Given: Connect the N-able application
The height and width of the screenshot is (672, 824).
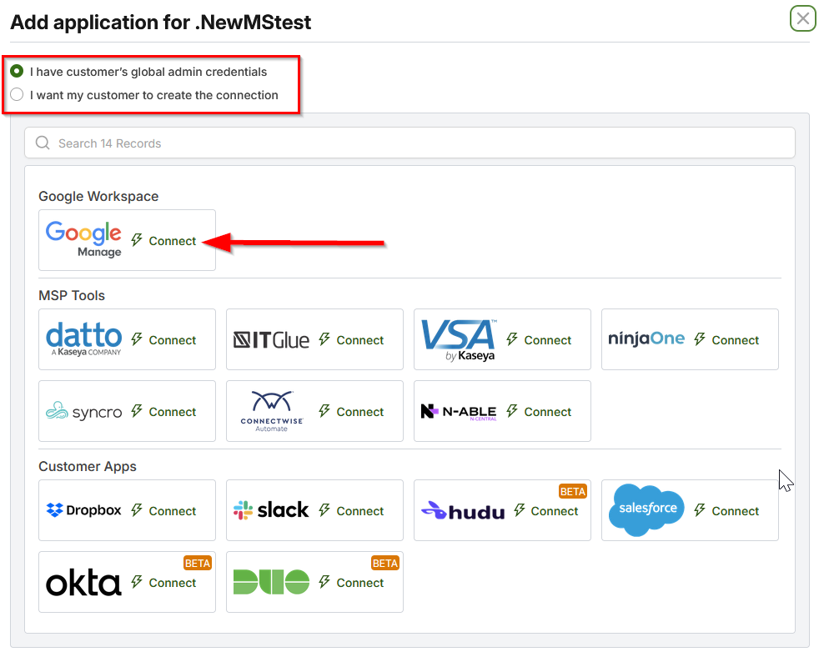Looking at the screenshot, I should coord(539,411).
